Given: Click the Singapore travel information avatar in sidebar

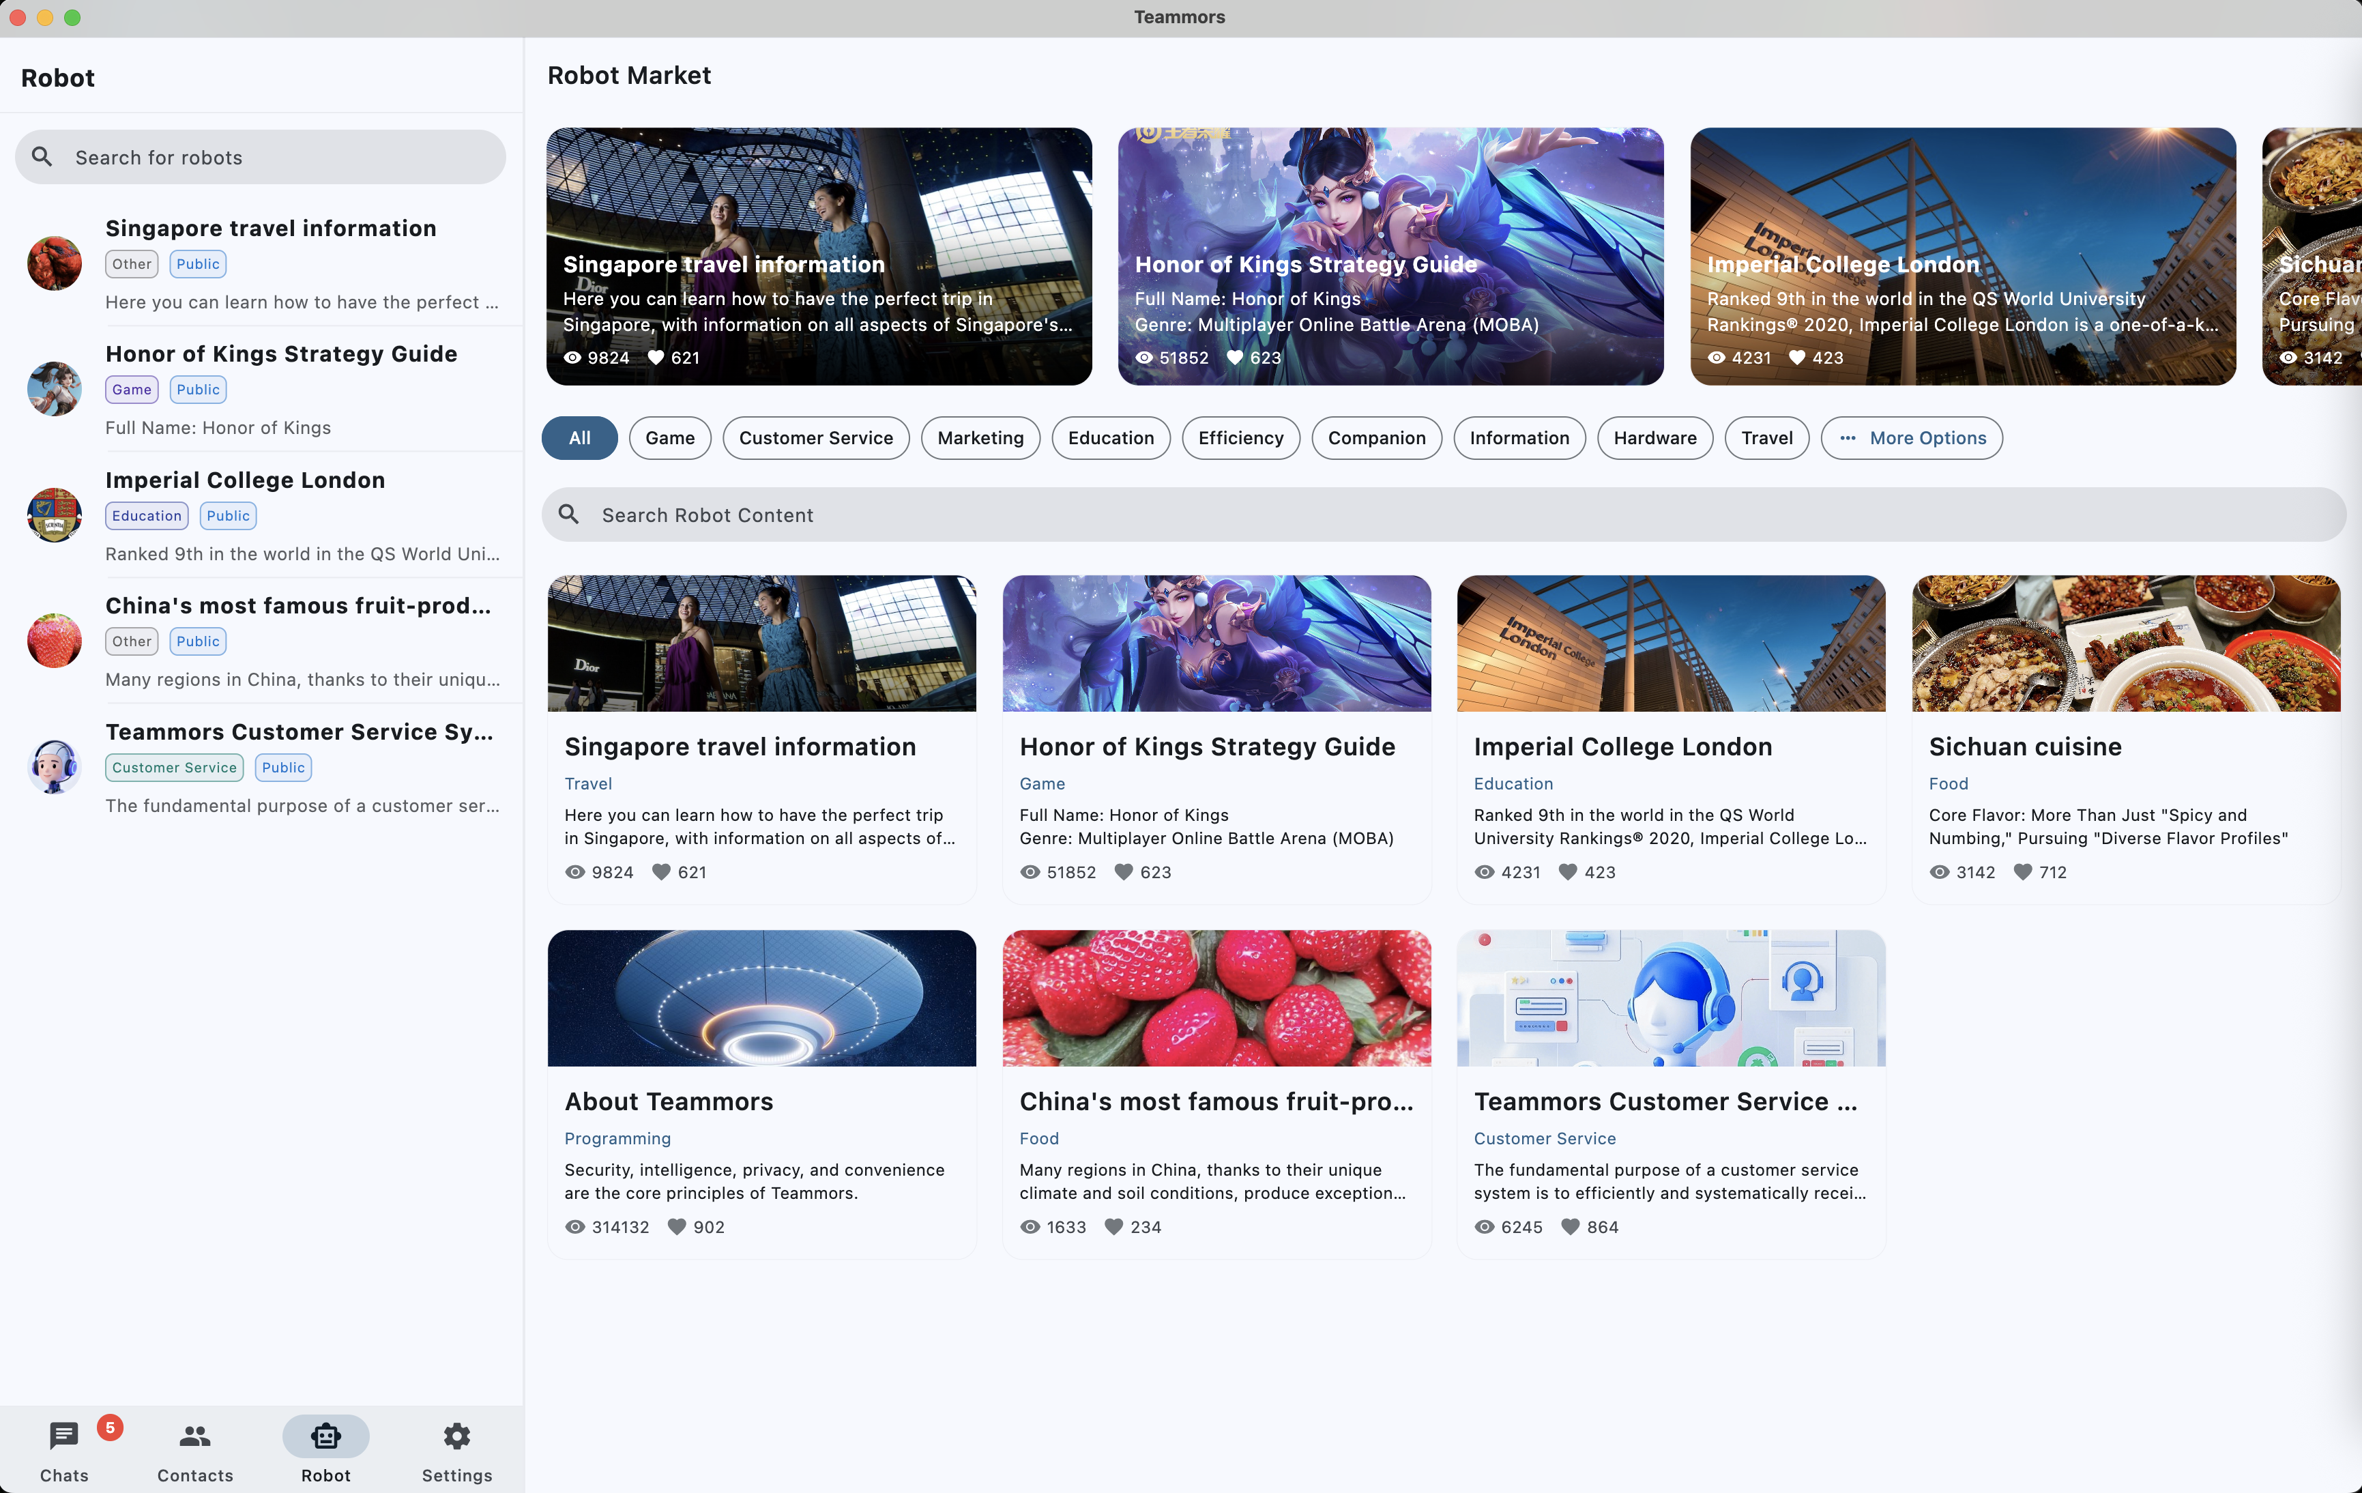Looking at the screenshot, I should pyautogui.click(x=54, y=263).
